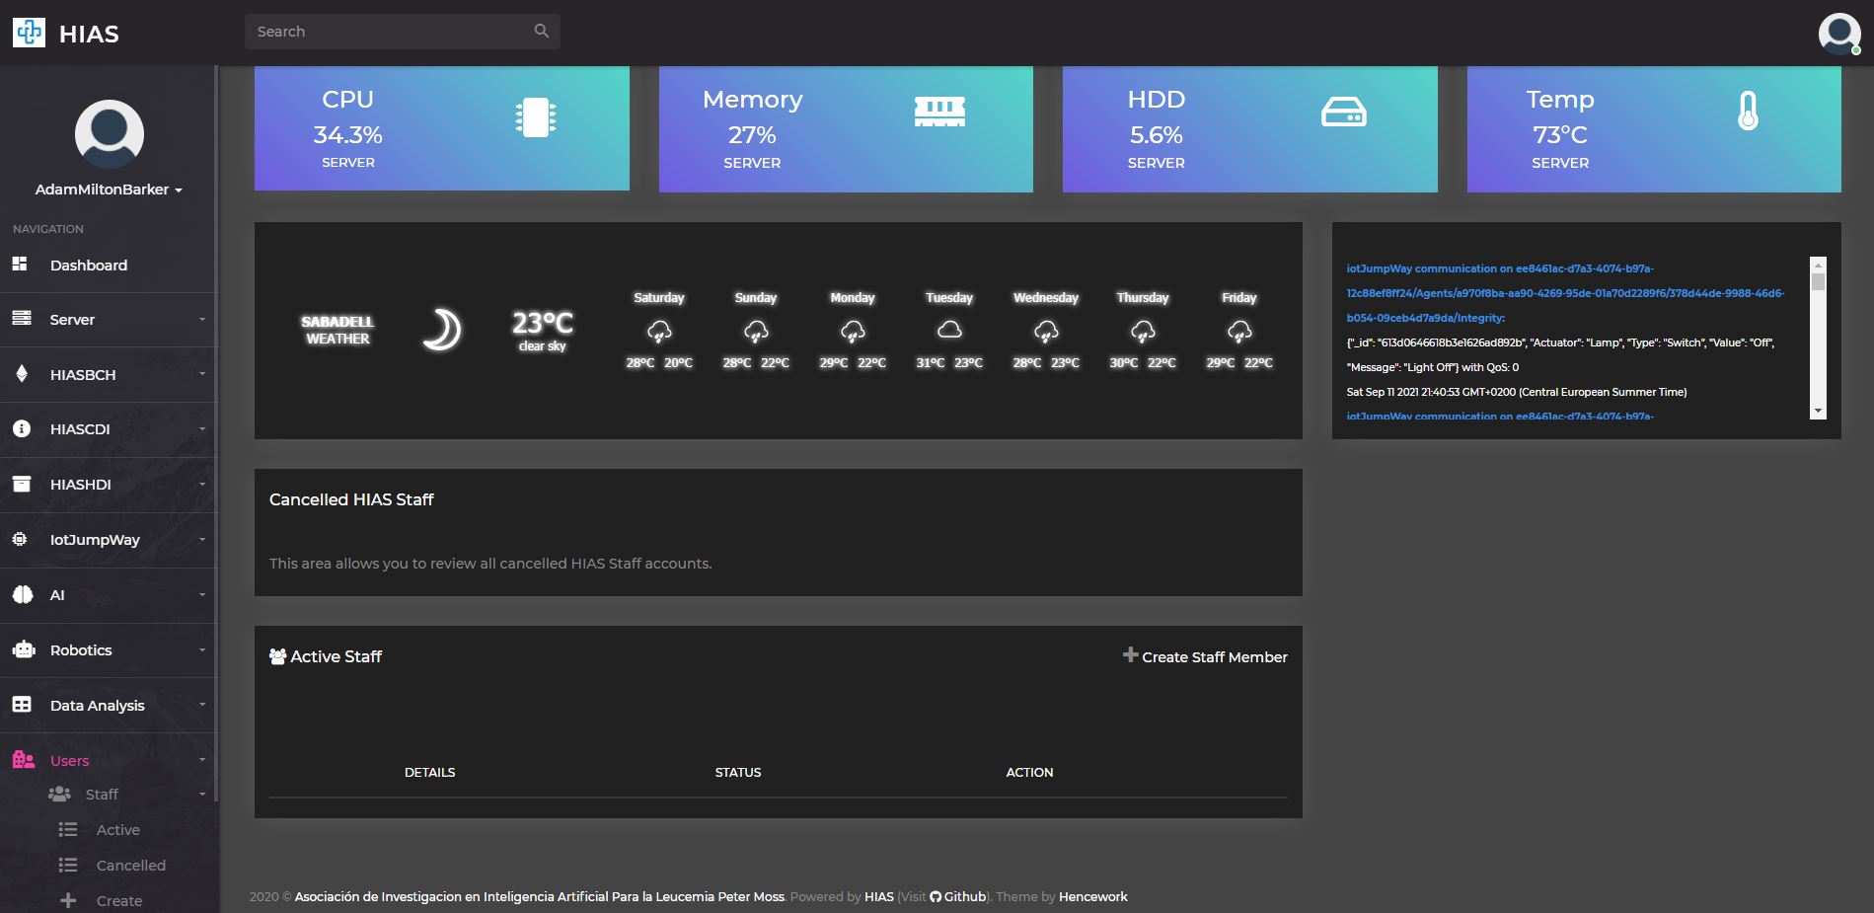Click the Server stack icon
The width and height of the screenshot is (1874, 913).
coord(22,318)
